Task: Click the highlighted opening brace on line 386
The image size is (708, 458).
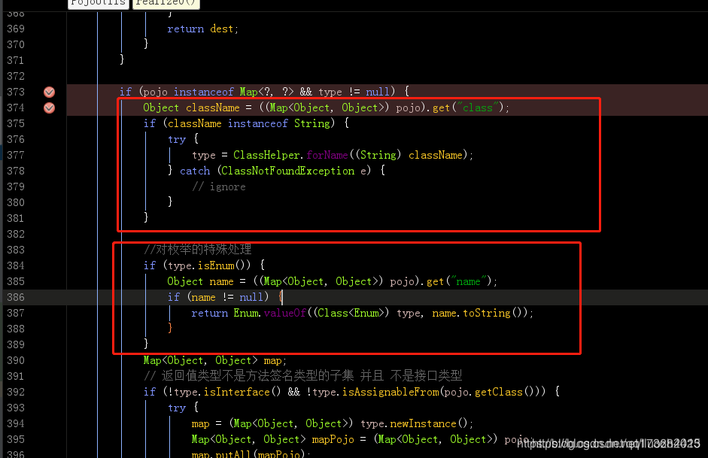Action: tap(280, 297)
